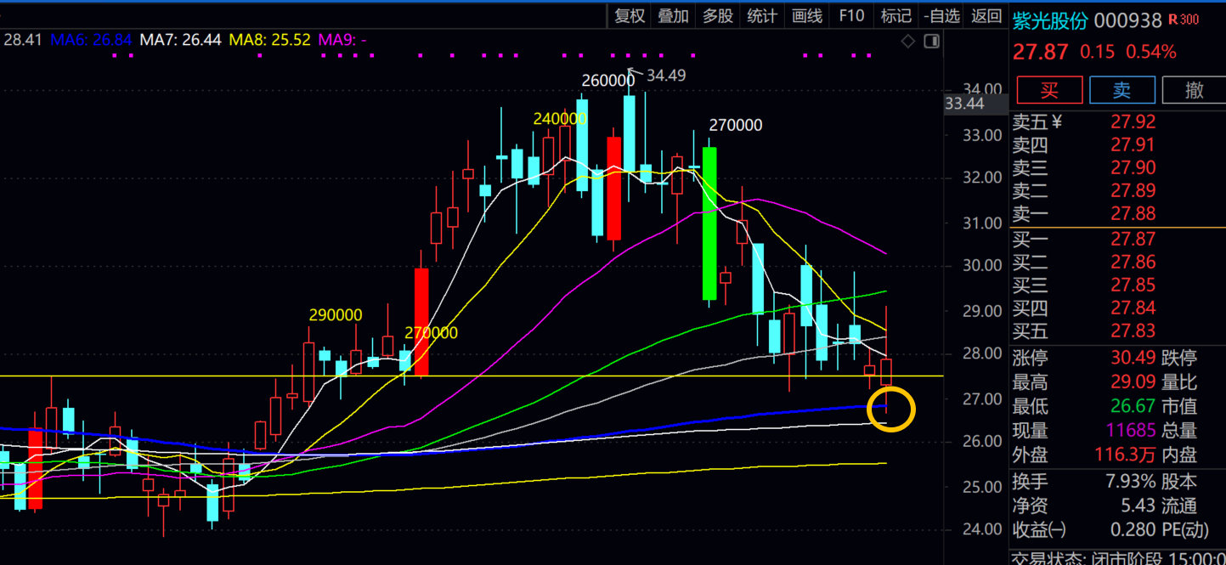This screenshot has height=565, width=1226.
Task: Click the ¥ symbol beside 卖五
Action: [1057, 122]
